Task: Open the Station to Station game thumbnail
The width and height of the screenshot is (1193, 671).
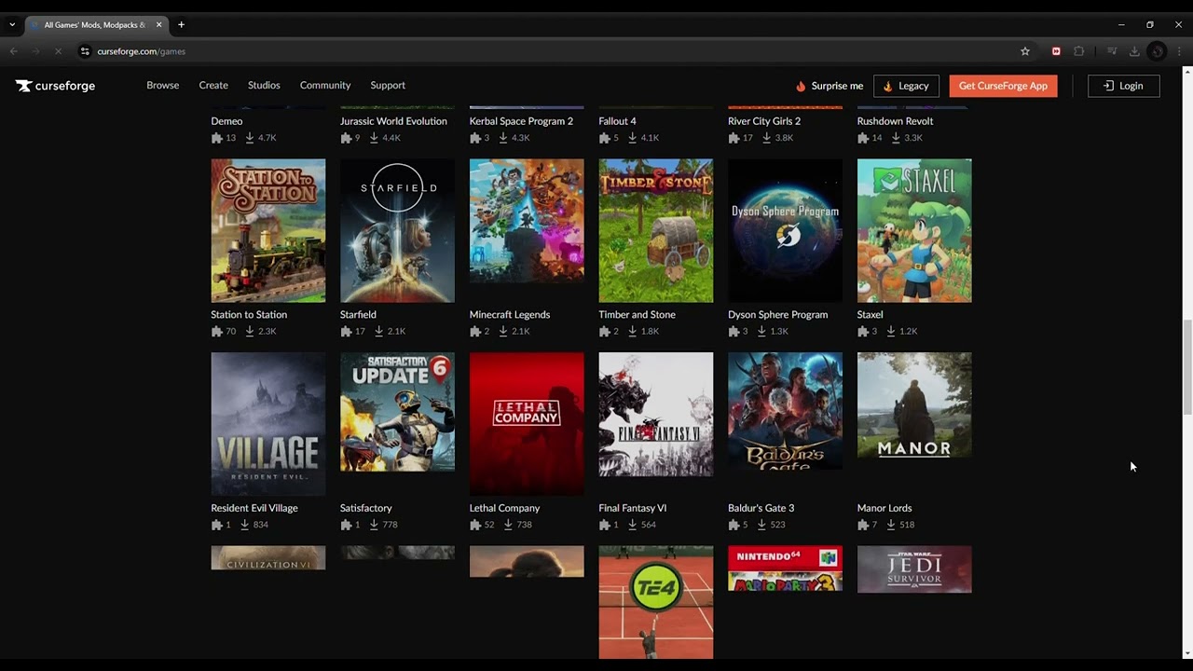Action: [268, 230]
